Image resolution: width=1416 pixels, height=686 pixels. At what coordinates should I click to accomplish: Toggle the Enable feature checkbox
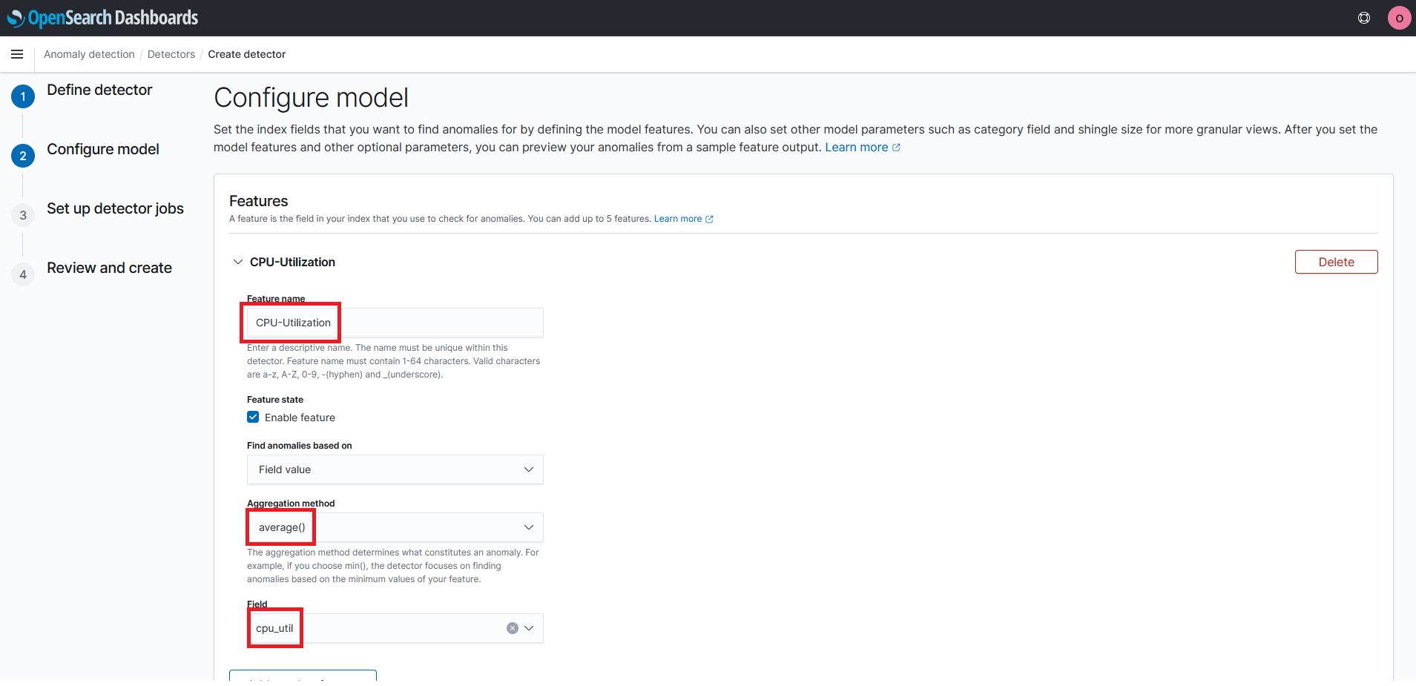pyautogui.click(x=253, y=418)
